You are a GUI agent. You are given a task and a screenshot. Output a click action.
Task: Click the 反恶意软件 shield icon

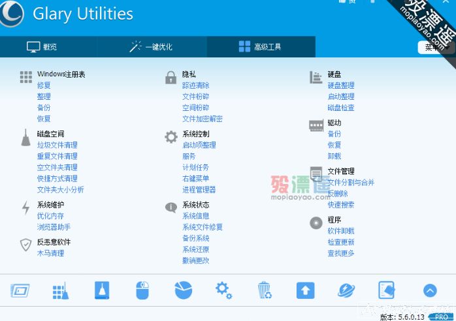click(26, 245)
